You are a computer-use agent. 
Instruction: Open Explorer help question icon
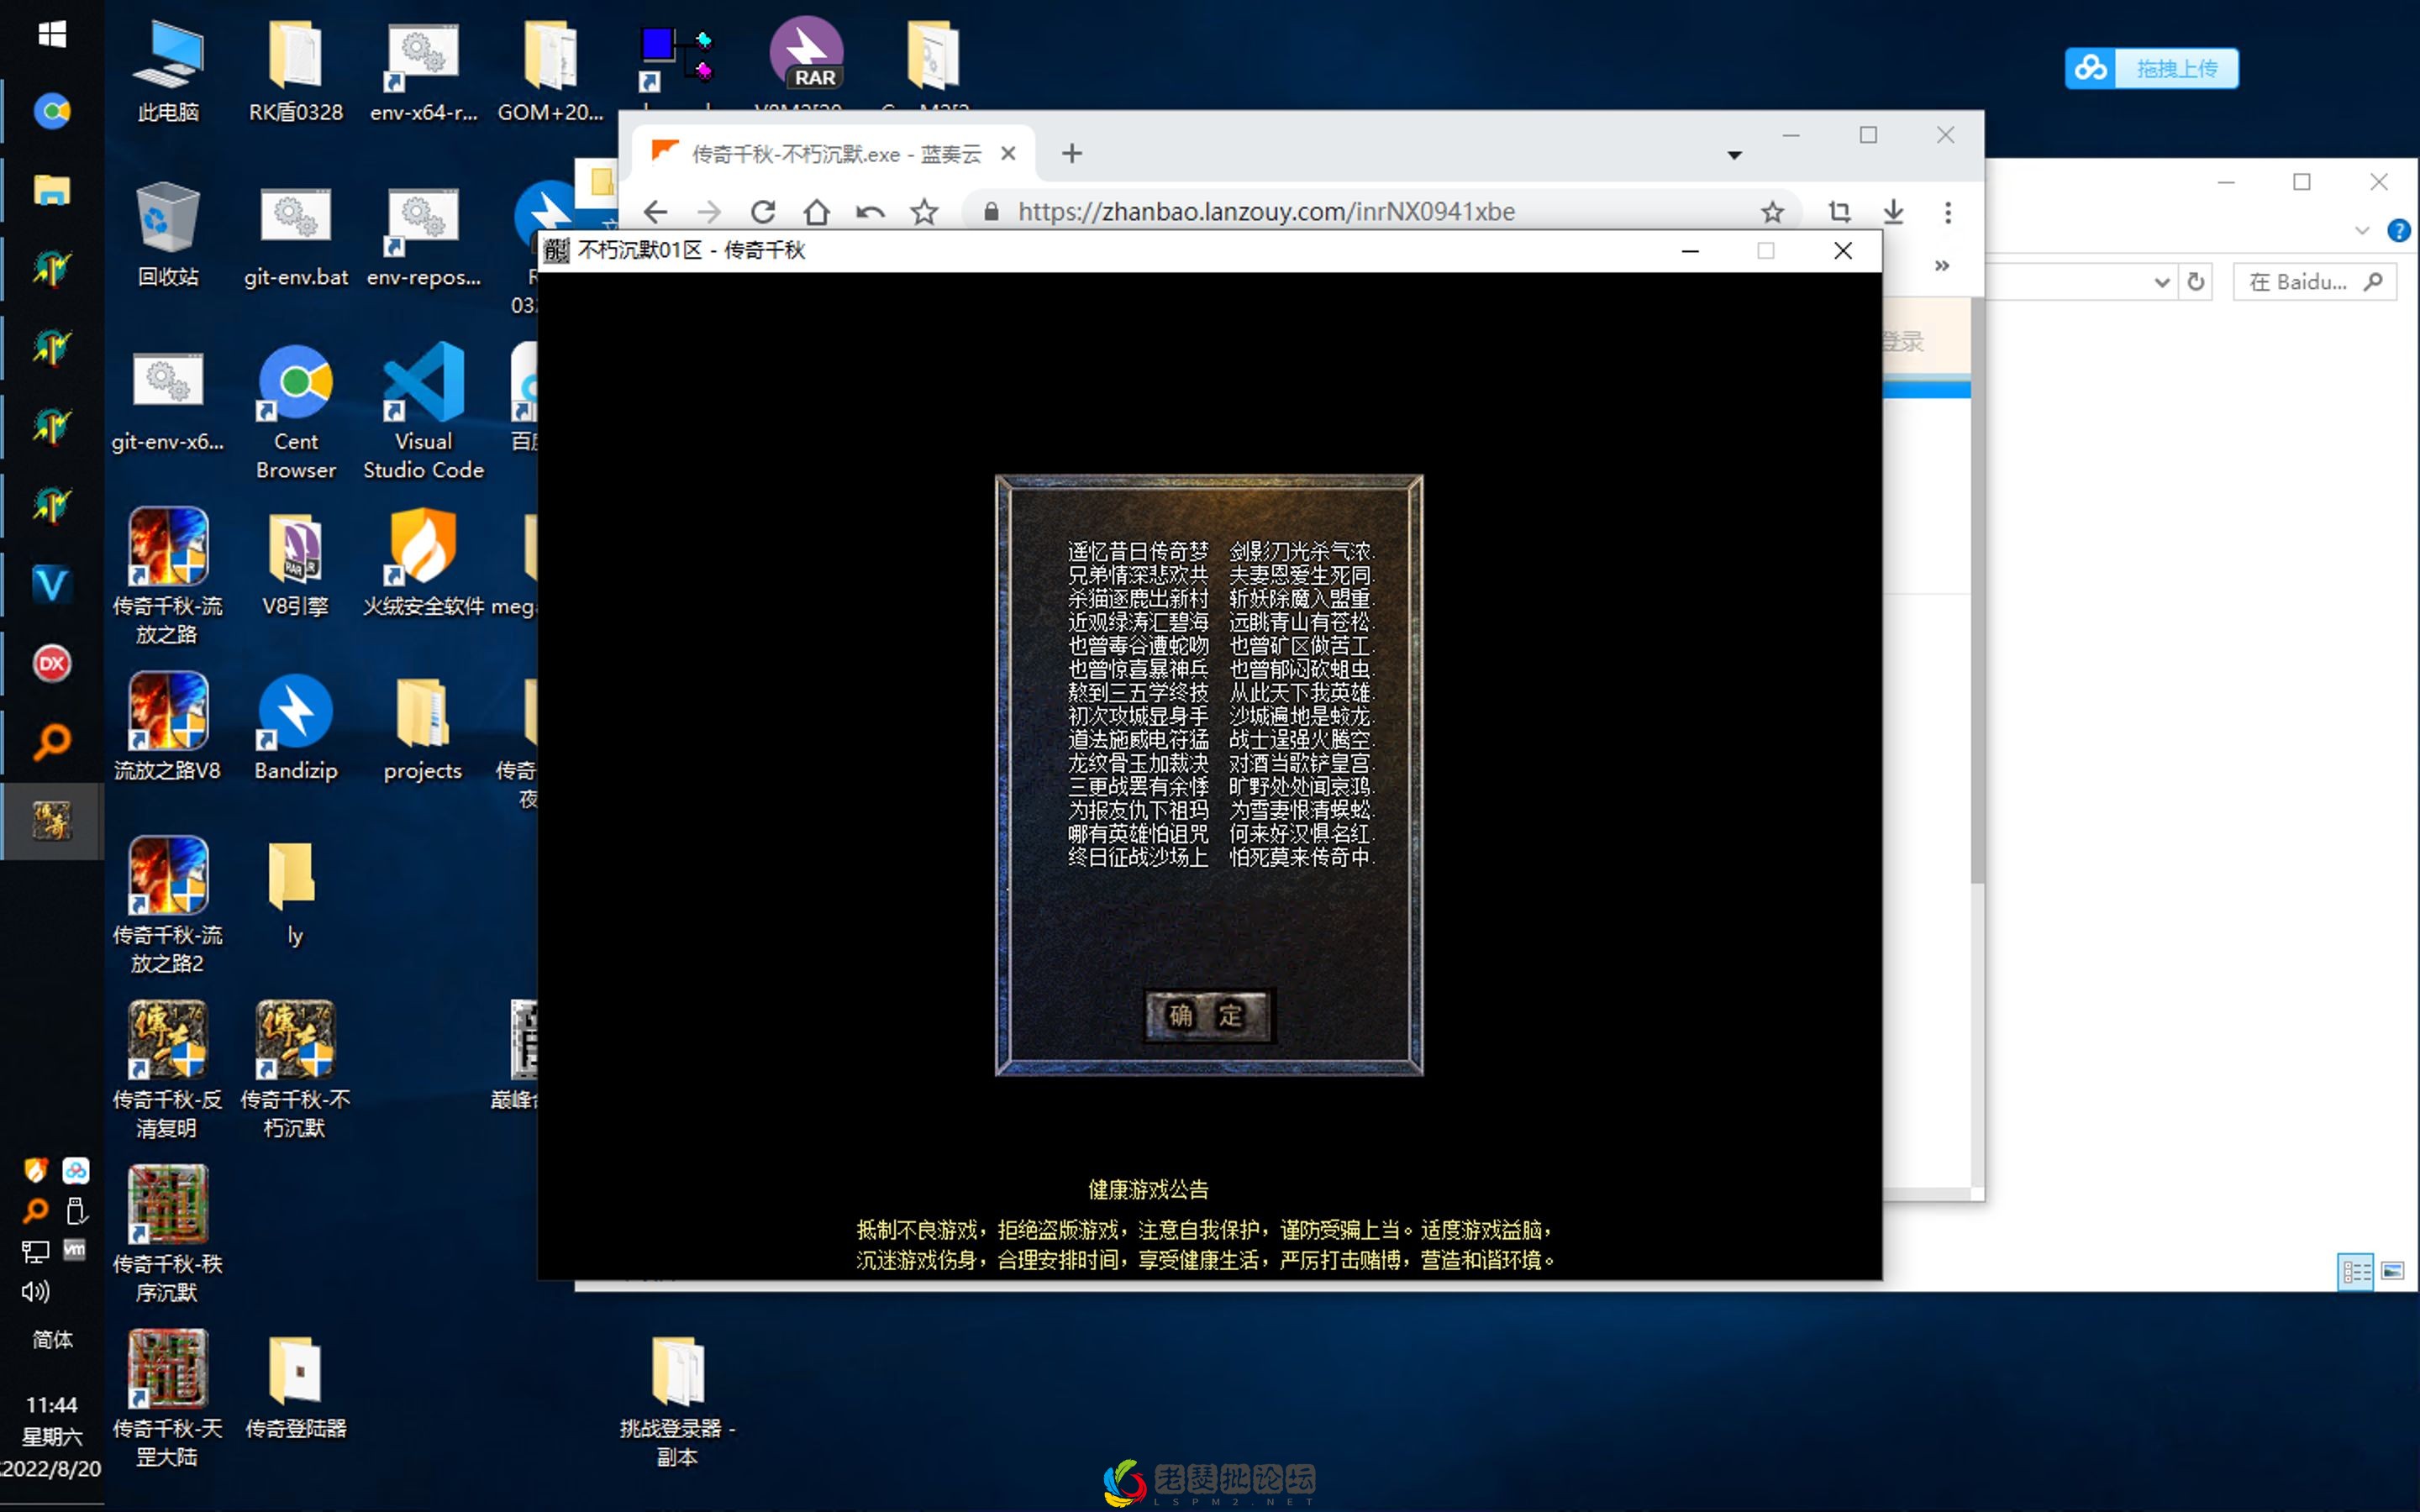click(2399, 231)
